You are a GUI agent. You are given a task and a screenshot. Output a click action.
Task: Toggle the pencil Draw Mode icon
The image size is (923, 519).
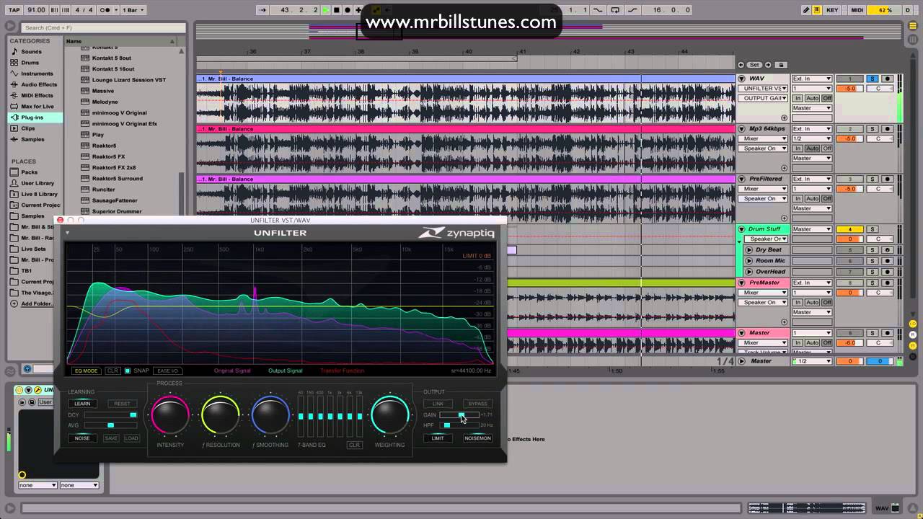pyautogui.click(x=806, y=10)
